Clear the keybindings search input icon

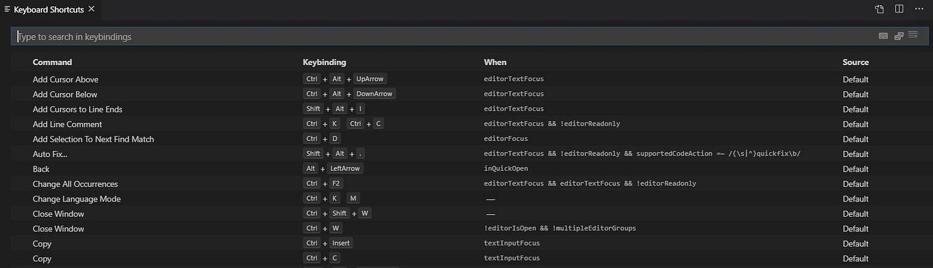tap(913, 36)
